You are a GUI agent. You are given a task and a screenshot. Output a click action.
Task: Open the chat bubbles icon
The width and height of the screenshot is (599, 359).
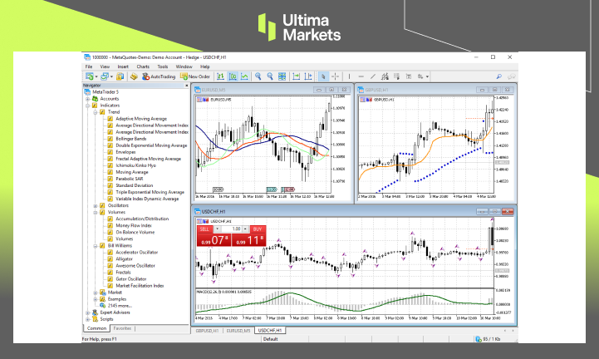pyautogui.click(x=511, y=76)
